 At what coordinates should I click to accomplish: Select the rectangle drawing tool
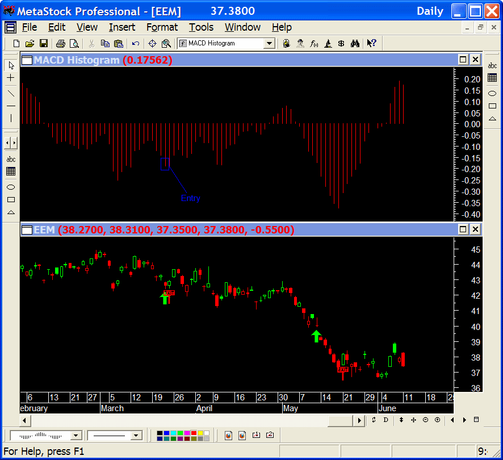[x=10, y=199]
